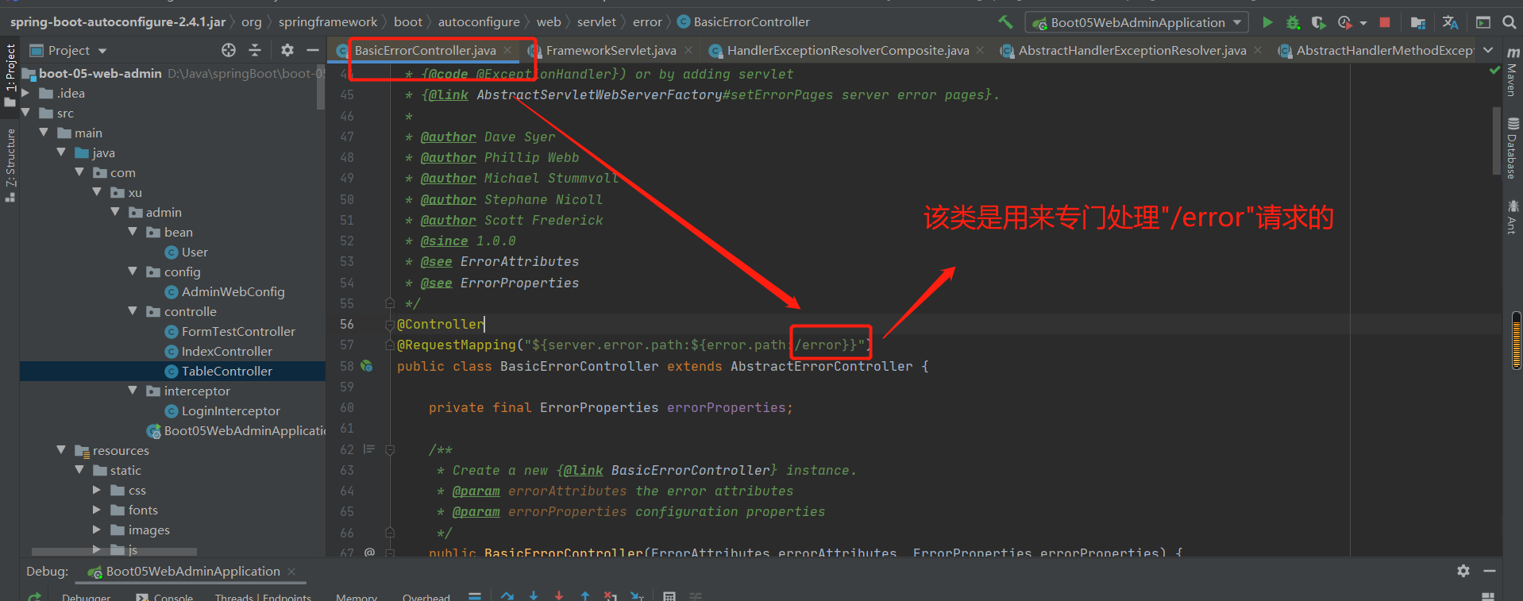This screenshot has width=1523, height=601.
Task: Show hidden editor tabs chevron
Action: pos(1487,50)
